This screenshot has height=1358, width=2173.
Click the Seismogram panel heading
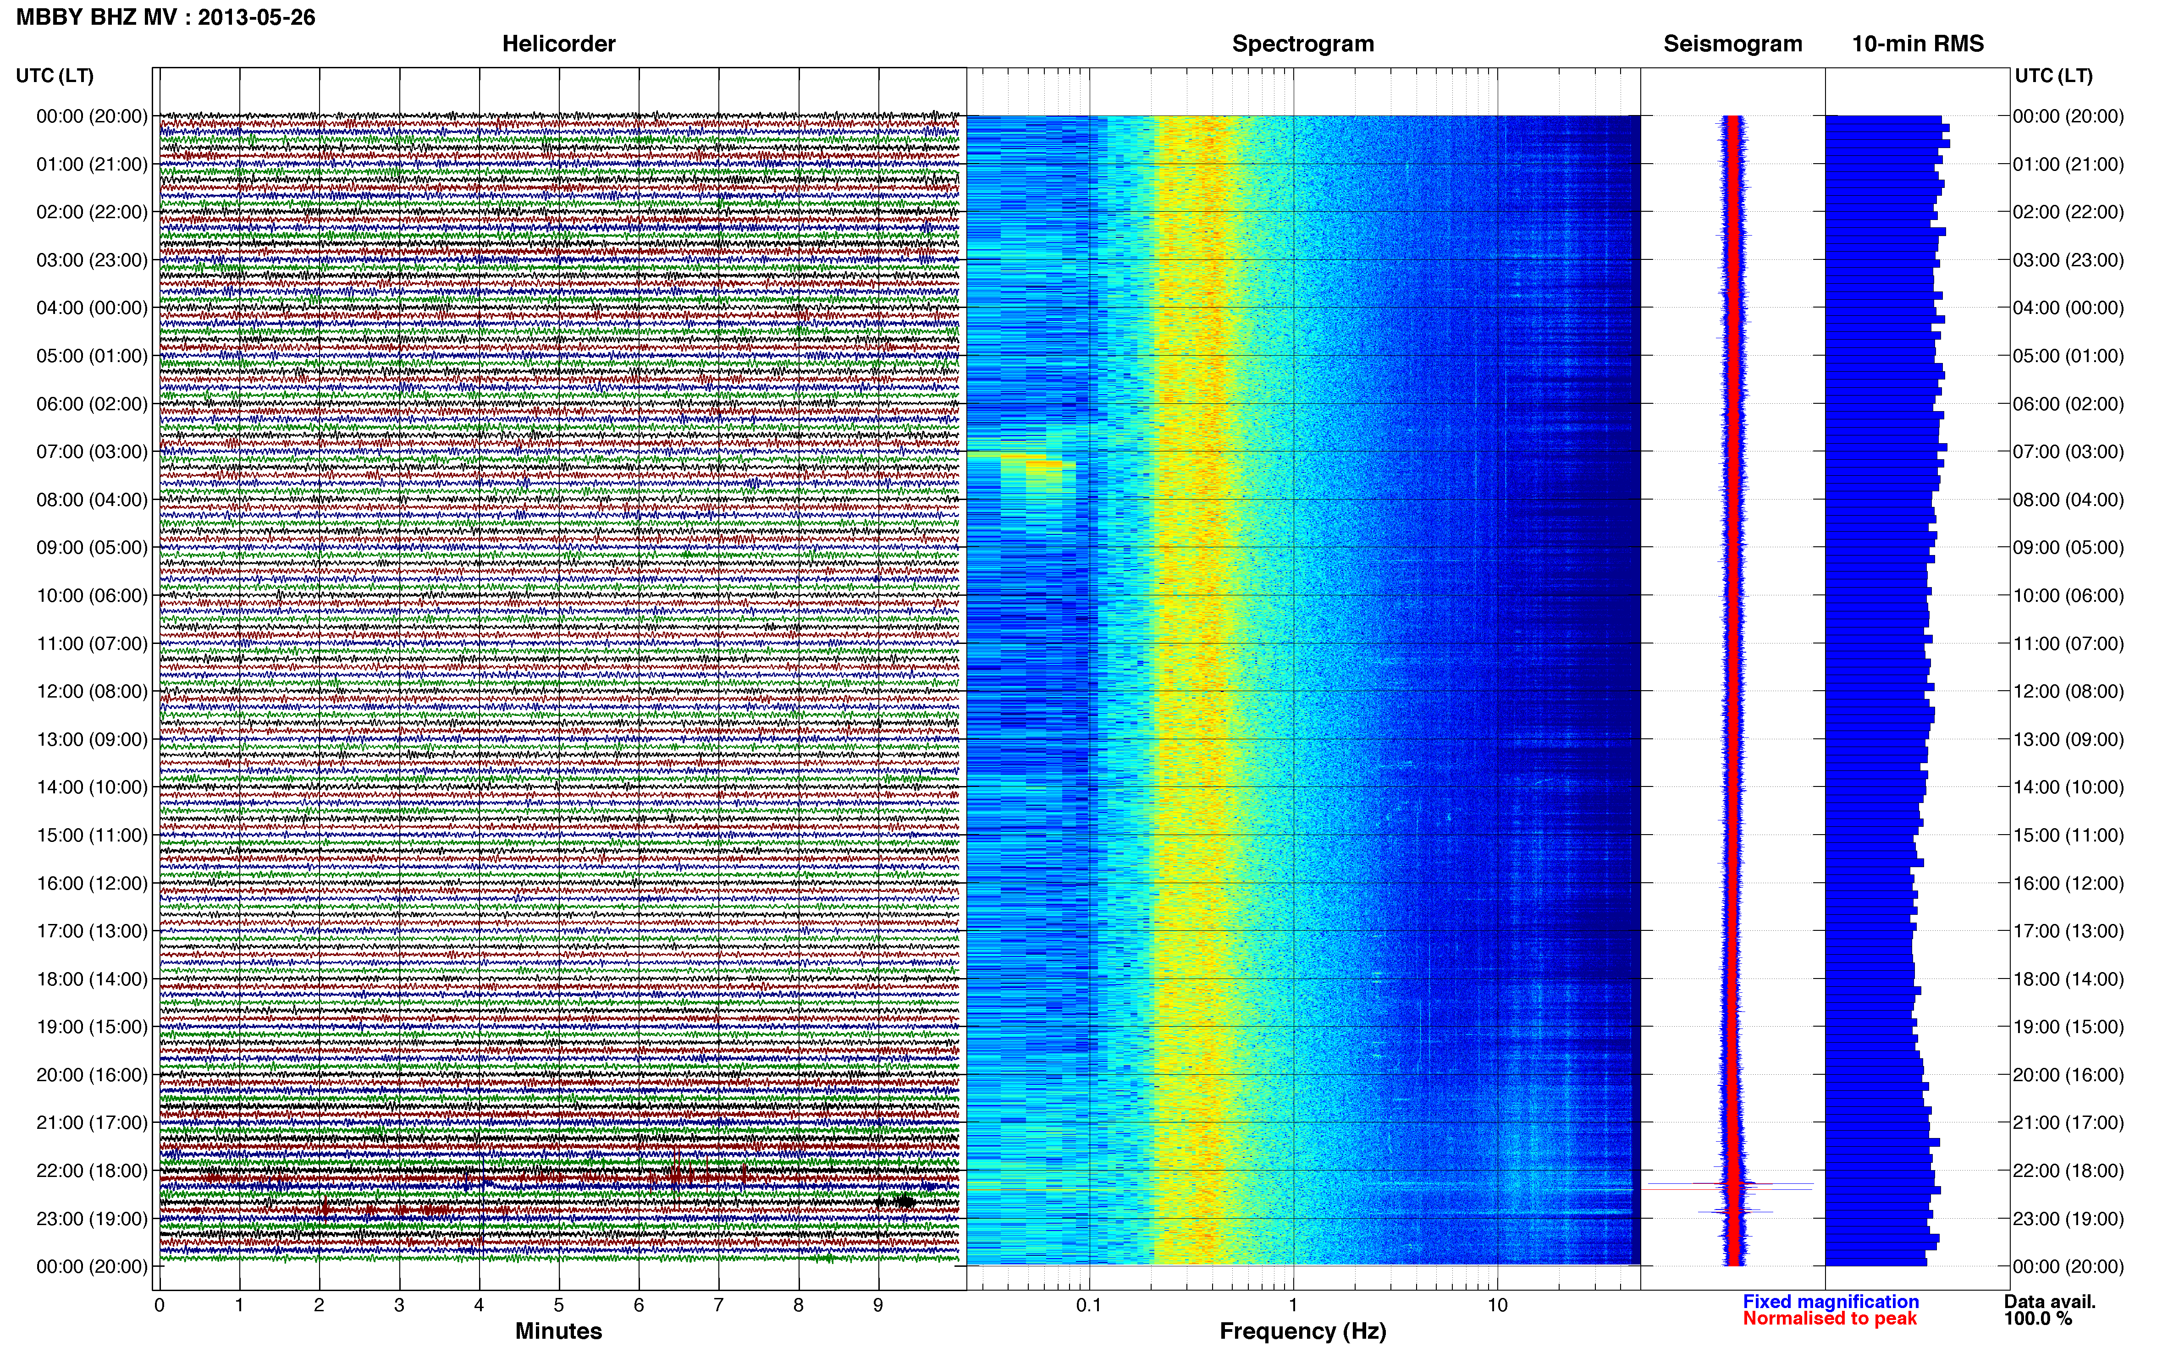click(1733, 44)
